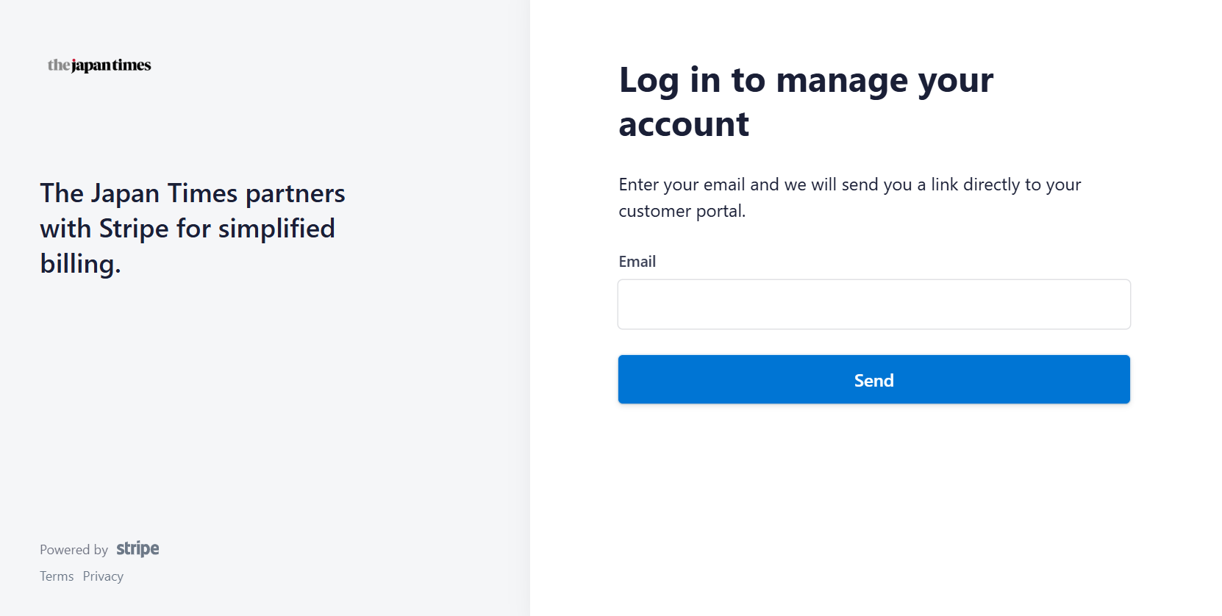Click the word 'billing.' in the tagline
This screenshot has height=616, width=1222.
coord(80,264)
